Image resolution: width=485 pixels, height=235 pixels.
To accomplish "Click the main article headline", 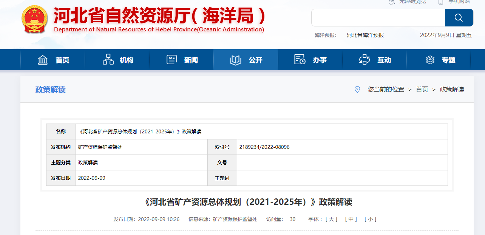I will tap(248, 202).
